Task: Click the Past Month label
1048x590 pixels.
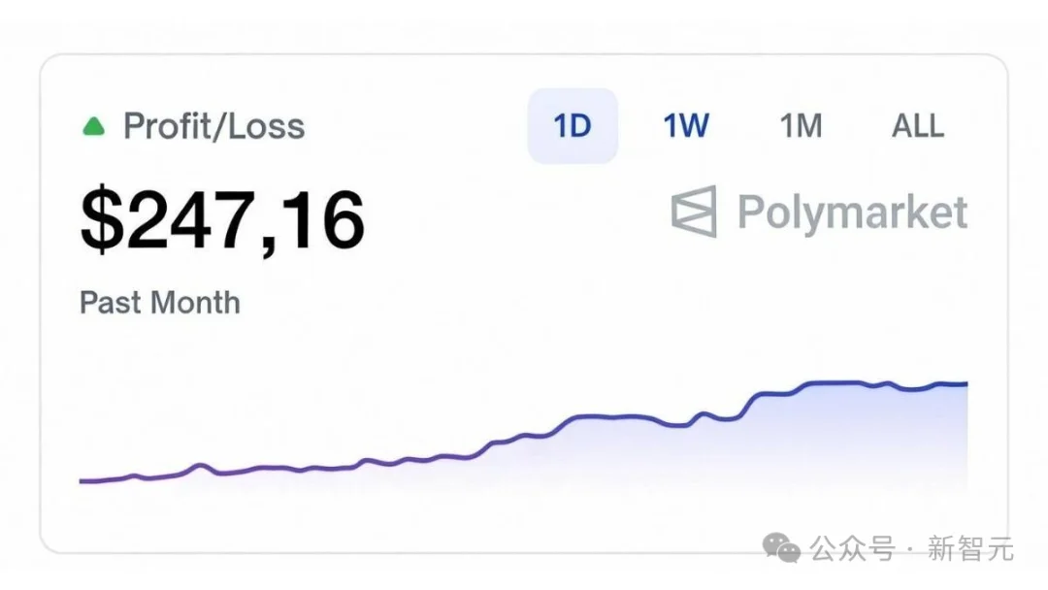Action: (158, 303)
